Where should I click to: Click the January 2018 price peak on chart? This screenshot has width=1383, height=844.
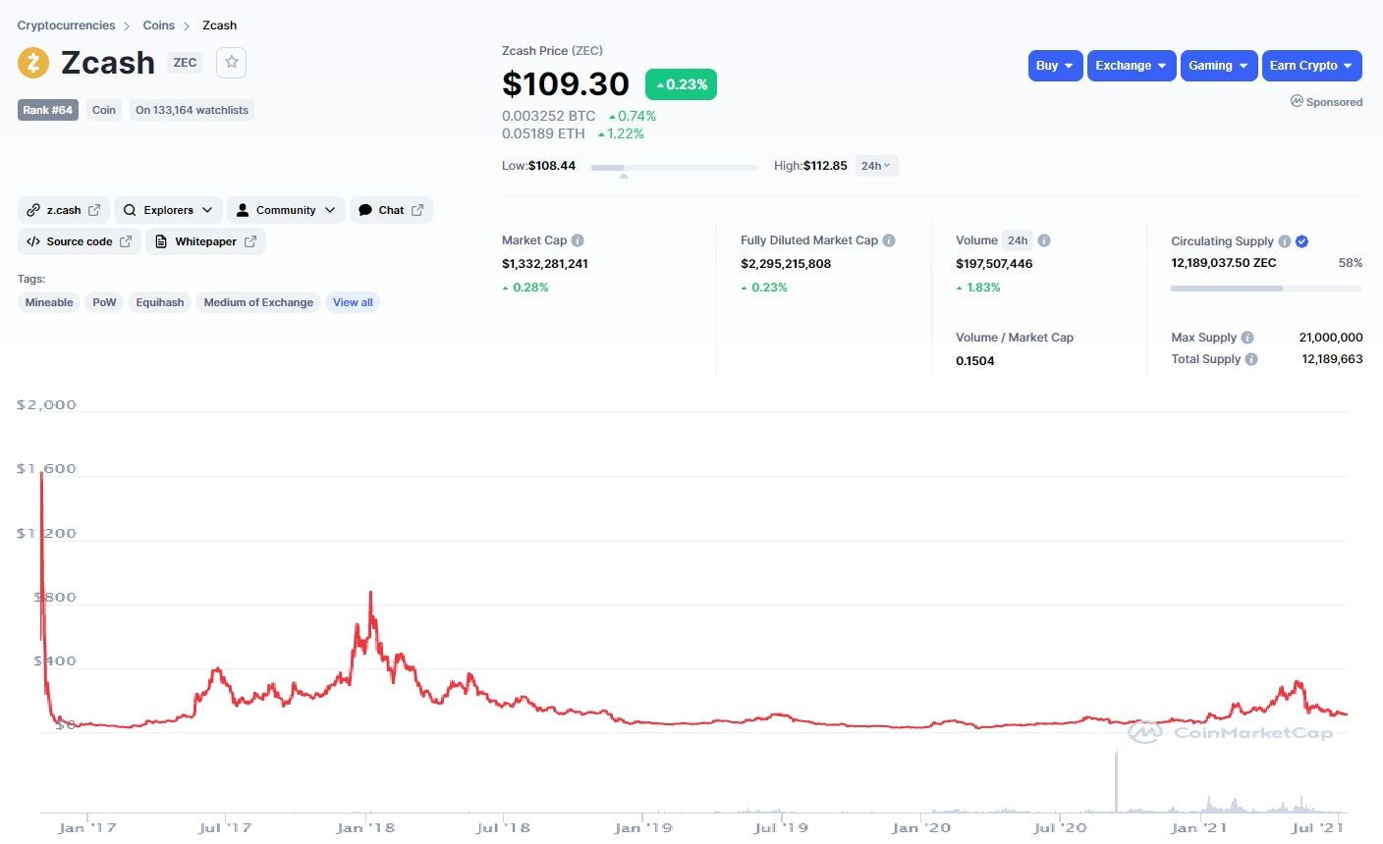pos(370,593)
